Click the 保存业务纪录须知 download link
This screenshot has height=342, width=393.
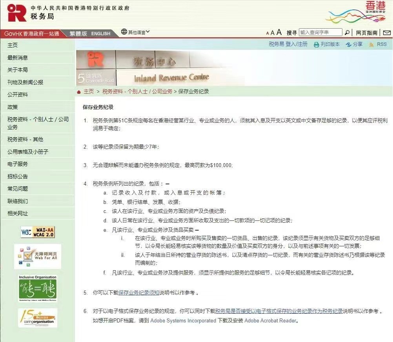(138, 293)
